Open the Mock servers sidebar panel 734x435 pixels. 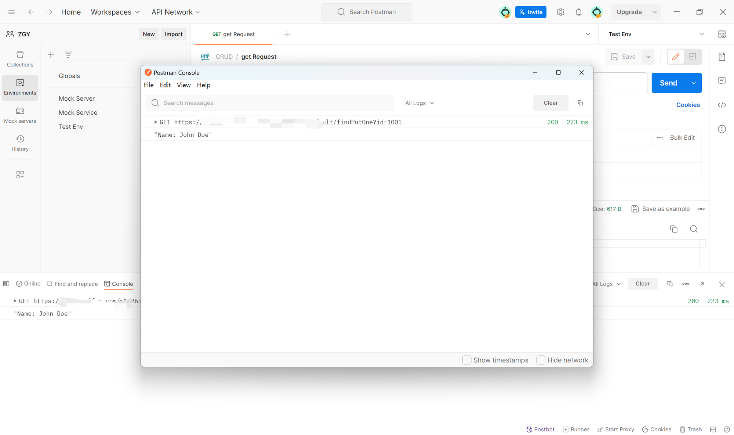pos(20,115)
